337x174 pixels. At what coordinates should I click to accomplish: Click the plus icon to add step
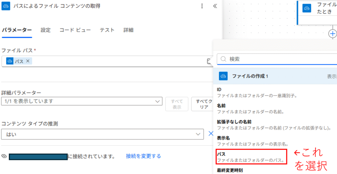(x=333, y=33)
